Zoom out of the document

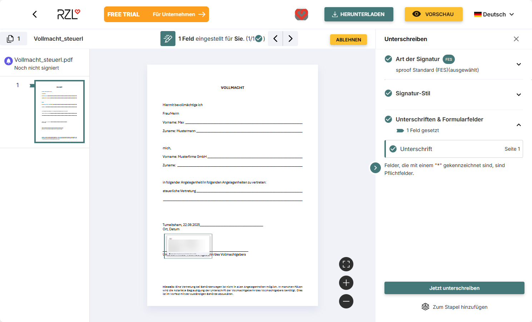coord(346,301)
